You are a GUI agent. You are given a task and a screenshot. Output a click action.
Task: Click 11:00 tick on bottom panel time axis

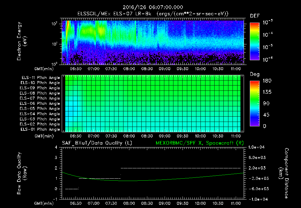click(x=236, y=203)
